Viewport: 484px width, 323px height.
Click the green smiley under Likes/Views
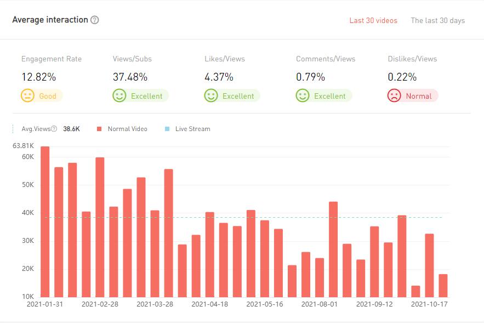210,96
